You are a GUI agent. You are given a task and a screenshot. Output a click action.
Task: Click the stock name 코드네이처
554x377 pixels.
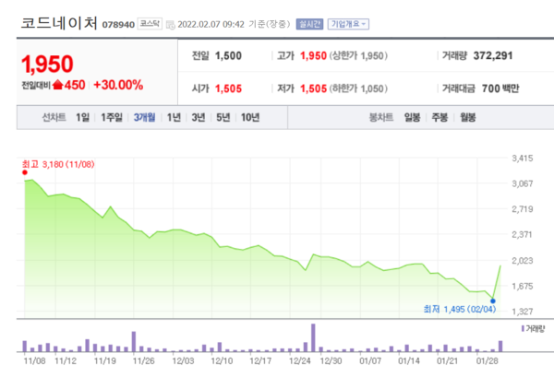pos(59,23)
